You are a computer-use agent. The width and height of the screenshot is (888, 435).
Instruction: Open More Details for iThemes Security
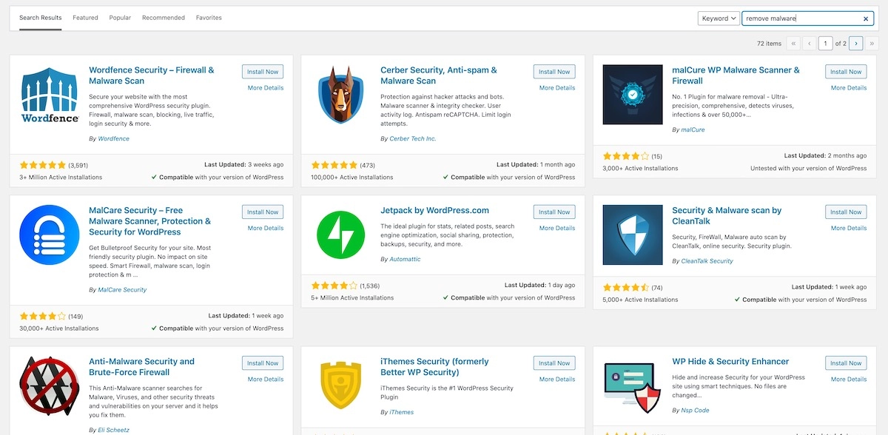click(x=557, y=380)
